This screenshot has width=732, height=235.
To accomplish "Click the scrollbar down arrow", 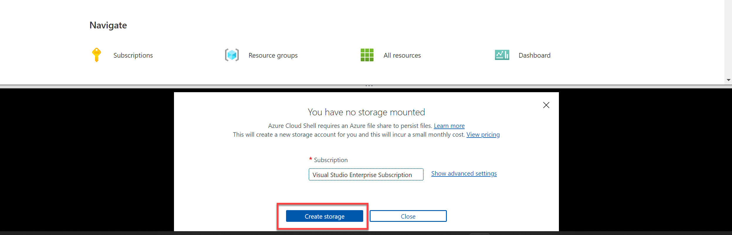I will point(728,80).
